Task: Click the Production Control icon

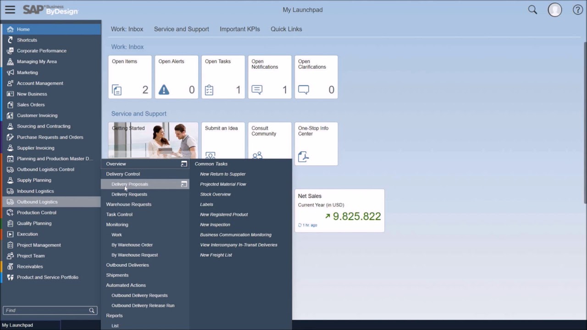Action: pos(10,213)
